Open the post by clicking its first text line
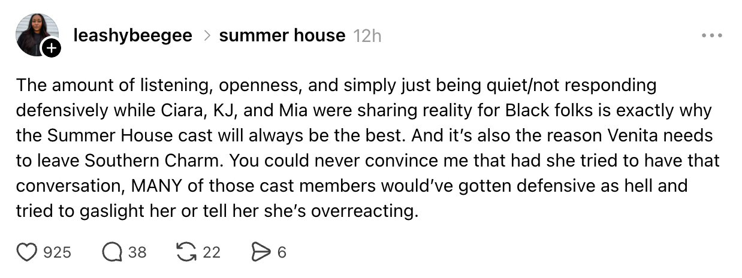The image size is (742, 278). click(336, 86)
